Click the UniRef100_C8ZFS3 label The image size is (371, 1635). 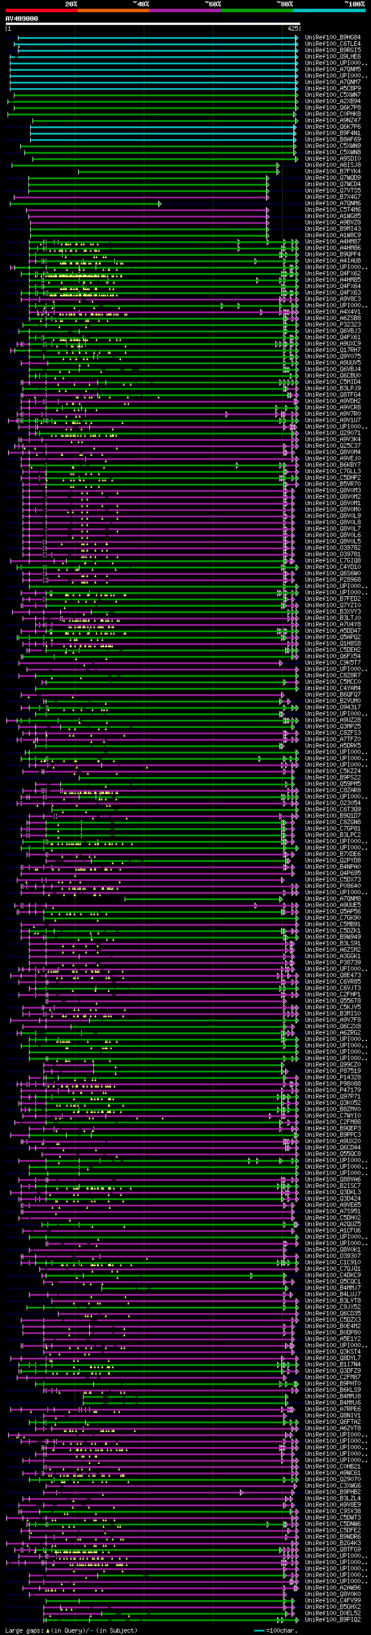(x=332, y=733)
